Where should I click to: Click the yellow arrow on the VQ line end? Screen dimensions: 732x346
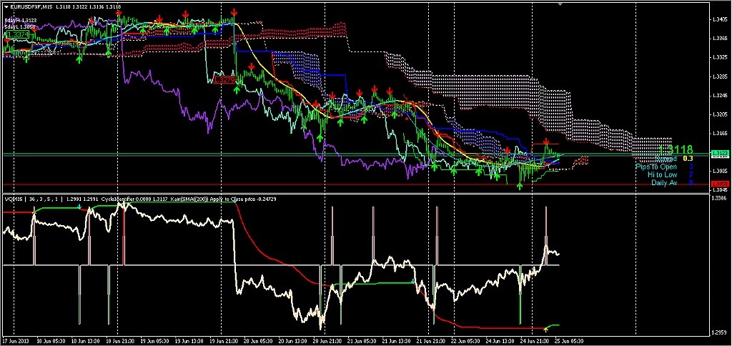tap(547, 329)
